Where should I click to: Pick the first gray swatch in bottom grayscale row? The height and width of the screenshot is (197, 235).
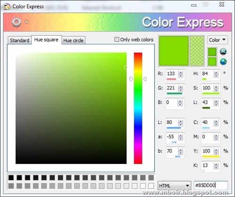coord(11,186)
